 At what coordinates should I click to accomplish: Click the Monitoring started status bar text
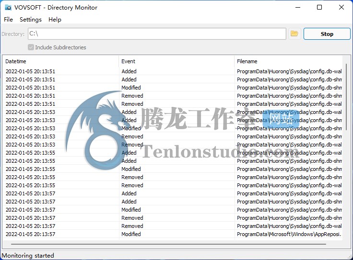(x=28, y=256)
